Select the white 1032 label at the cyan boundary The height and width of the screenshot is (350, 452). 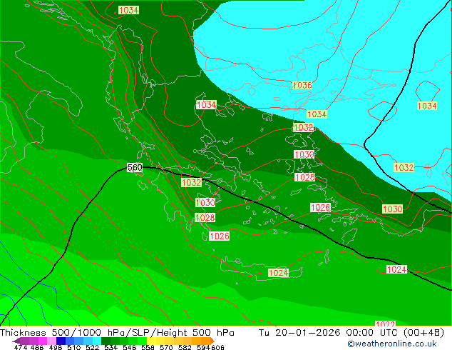pos(303,127)
